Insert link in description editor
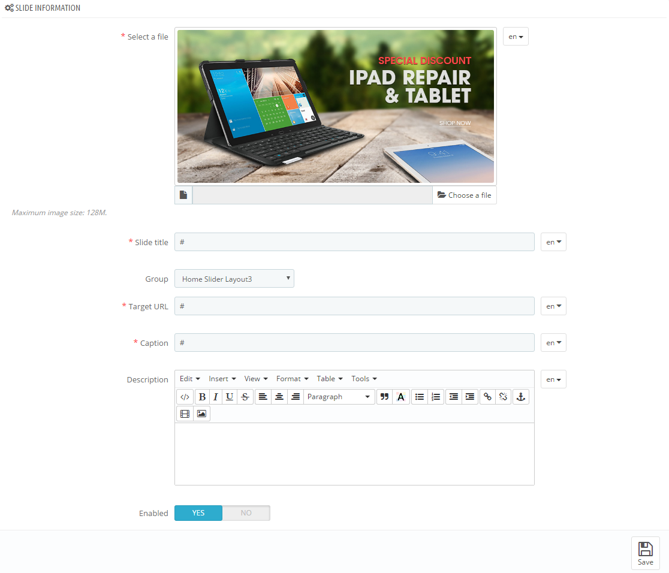The image size is (669, 573). point(487,397)
